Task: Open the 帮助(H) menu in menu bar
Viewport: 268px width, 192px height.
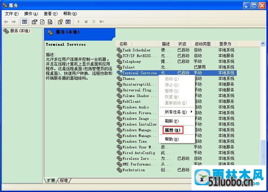Action: point(70,14)
